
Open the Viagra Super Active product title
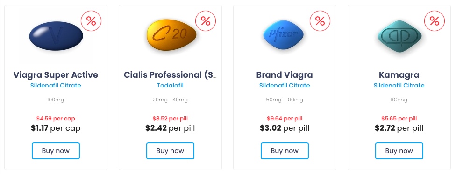(56, 75)
